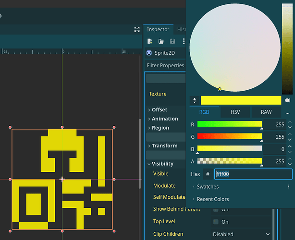Click the picker shape toggle icon
295x240 pixels.
pos(288,100)
